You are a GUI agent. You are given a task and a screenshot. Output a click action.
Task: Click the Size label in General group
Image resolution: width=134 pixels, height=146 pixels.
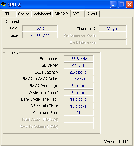(x=14, y=35)
